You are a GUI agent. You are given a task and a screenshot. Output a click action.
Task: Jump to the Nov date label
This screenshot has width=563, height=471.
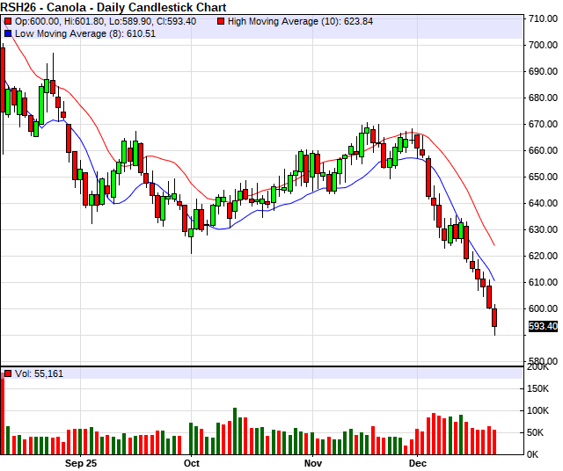pyautogui.click(x=314, y=462)
